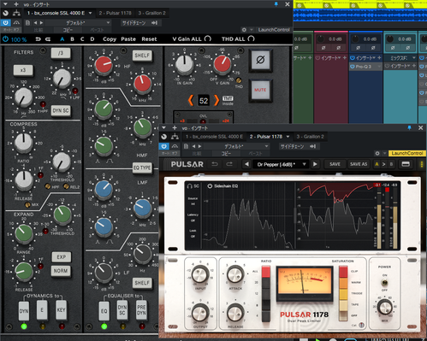This screenshot has width=427, height=341.
Task: Click the ALL ratio red button on Pulsar
Action: [x=265, y=272]
